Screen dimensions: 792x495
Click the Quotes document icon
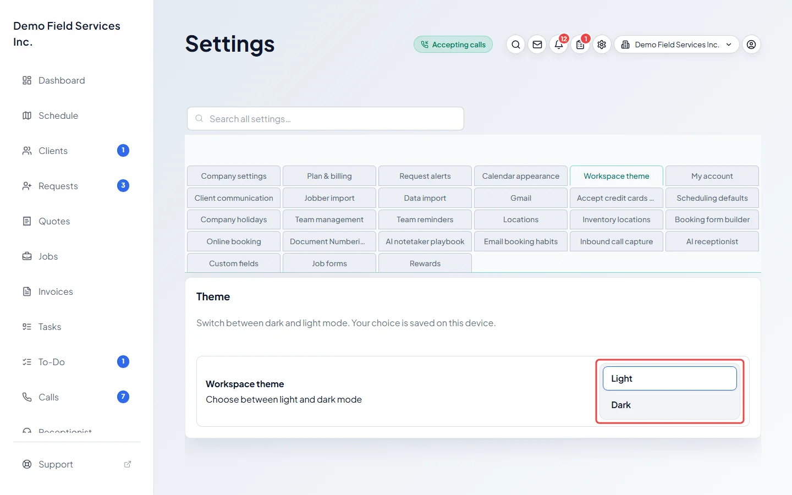(27, 221)
